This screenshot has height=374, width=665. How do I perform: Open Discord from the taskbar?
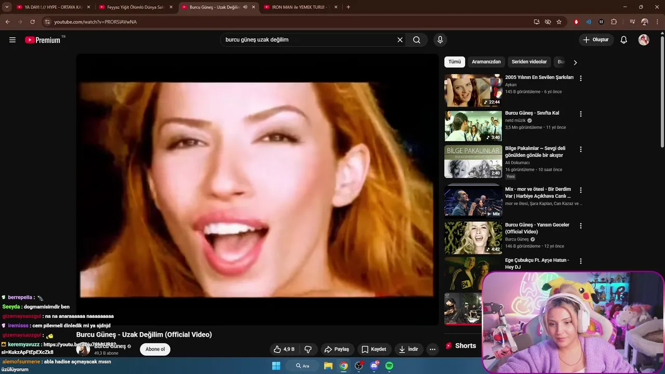click(374, 366)
